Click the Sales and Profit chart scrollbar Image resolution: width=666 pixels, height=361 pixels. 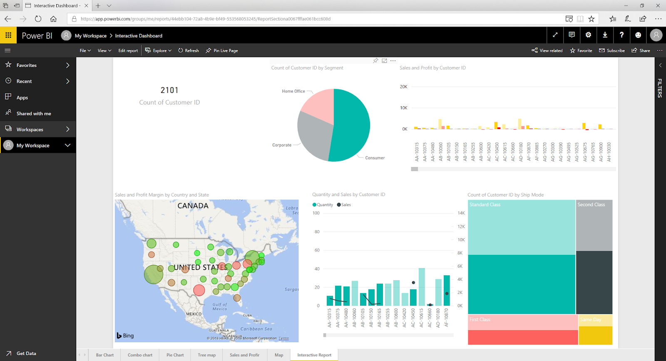pyautogui.click(x=513, y=169)
